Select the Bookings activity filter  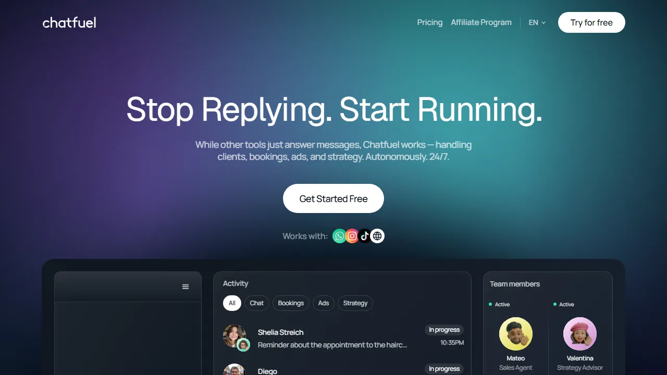(x=291, y=303)
